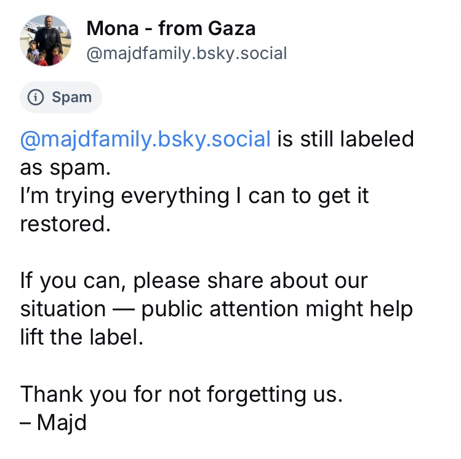Click the info icon in Spam badge
Screen dimensions: 461x459
coord(37,97)
